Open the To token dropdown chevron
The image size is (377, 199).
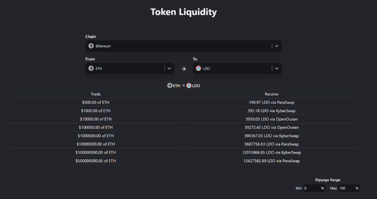point(277,69)
